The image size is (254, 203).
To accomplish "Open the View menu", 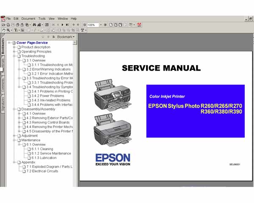I will point(52,19).
